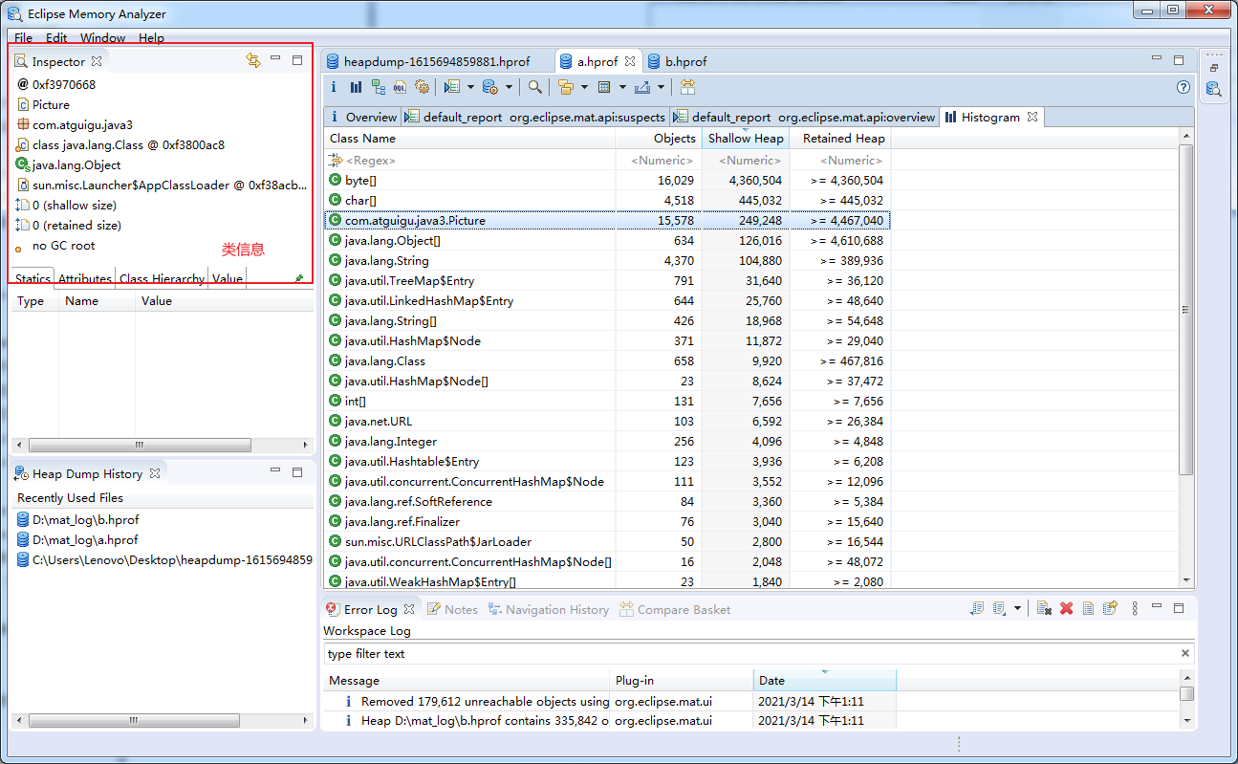1238x764 pixels.
Task: Open the Query Browser icon
Action: [490, 87]
